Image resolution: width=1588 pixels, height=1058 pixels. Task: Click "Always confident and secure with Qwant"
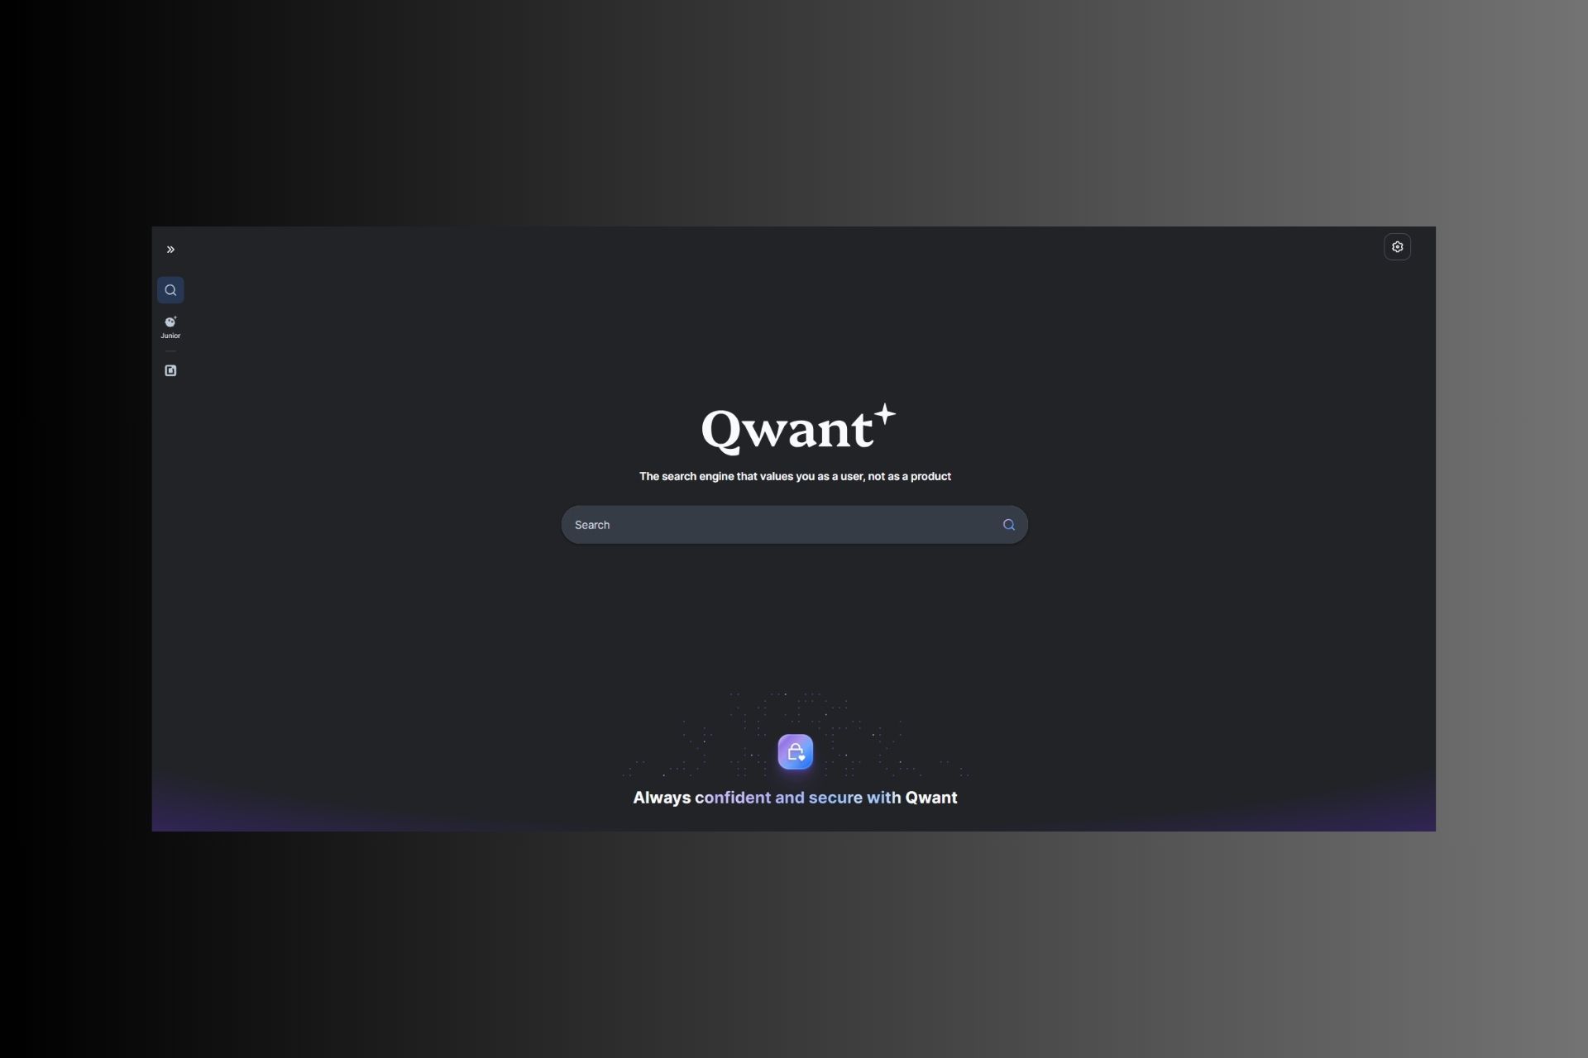[794, 797]
